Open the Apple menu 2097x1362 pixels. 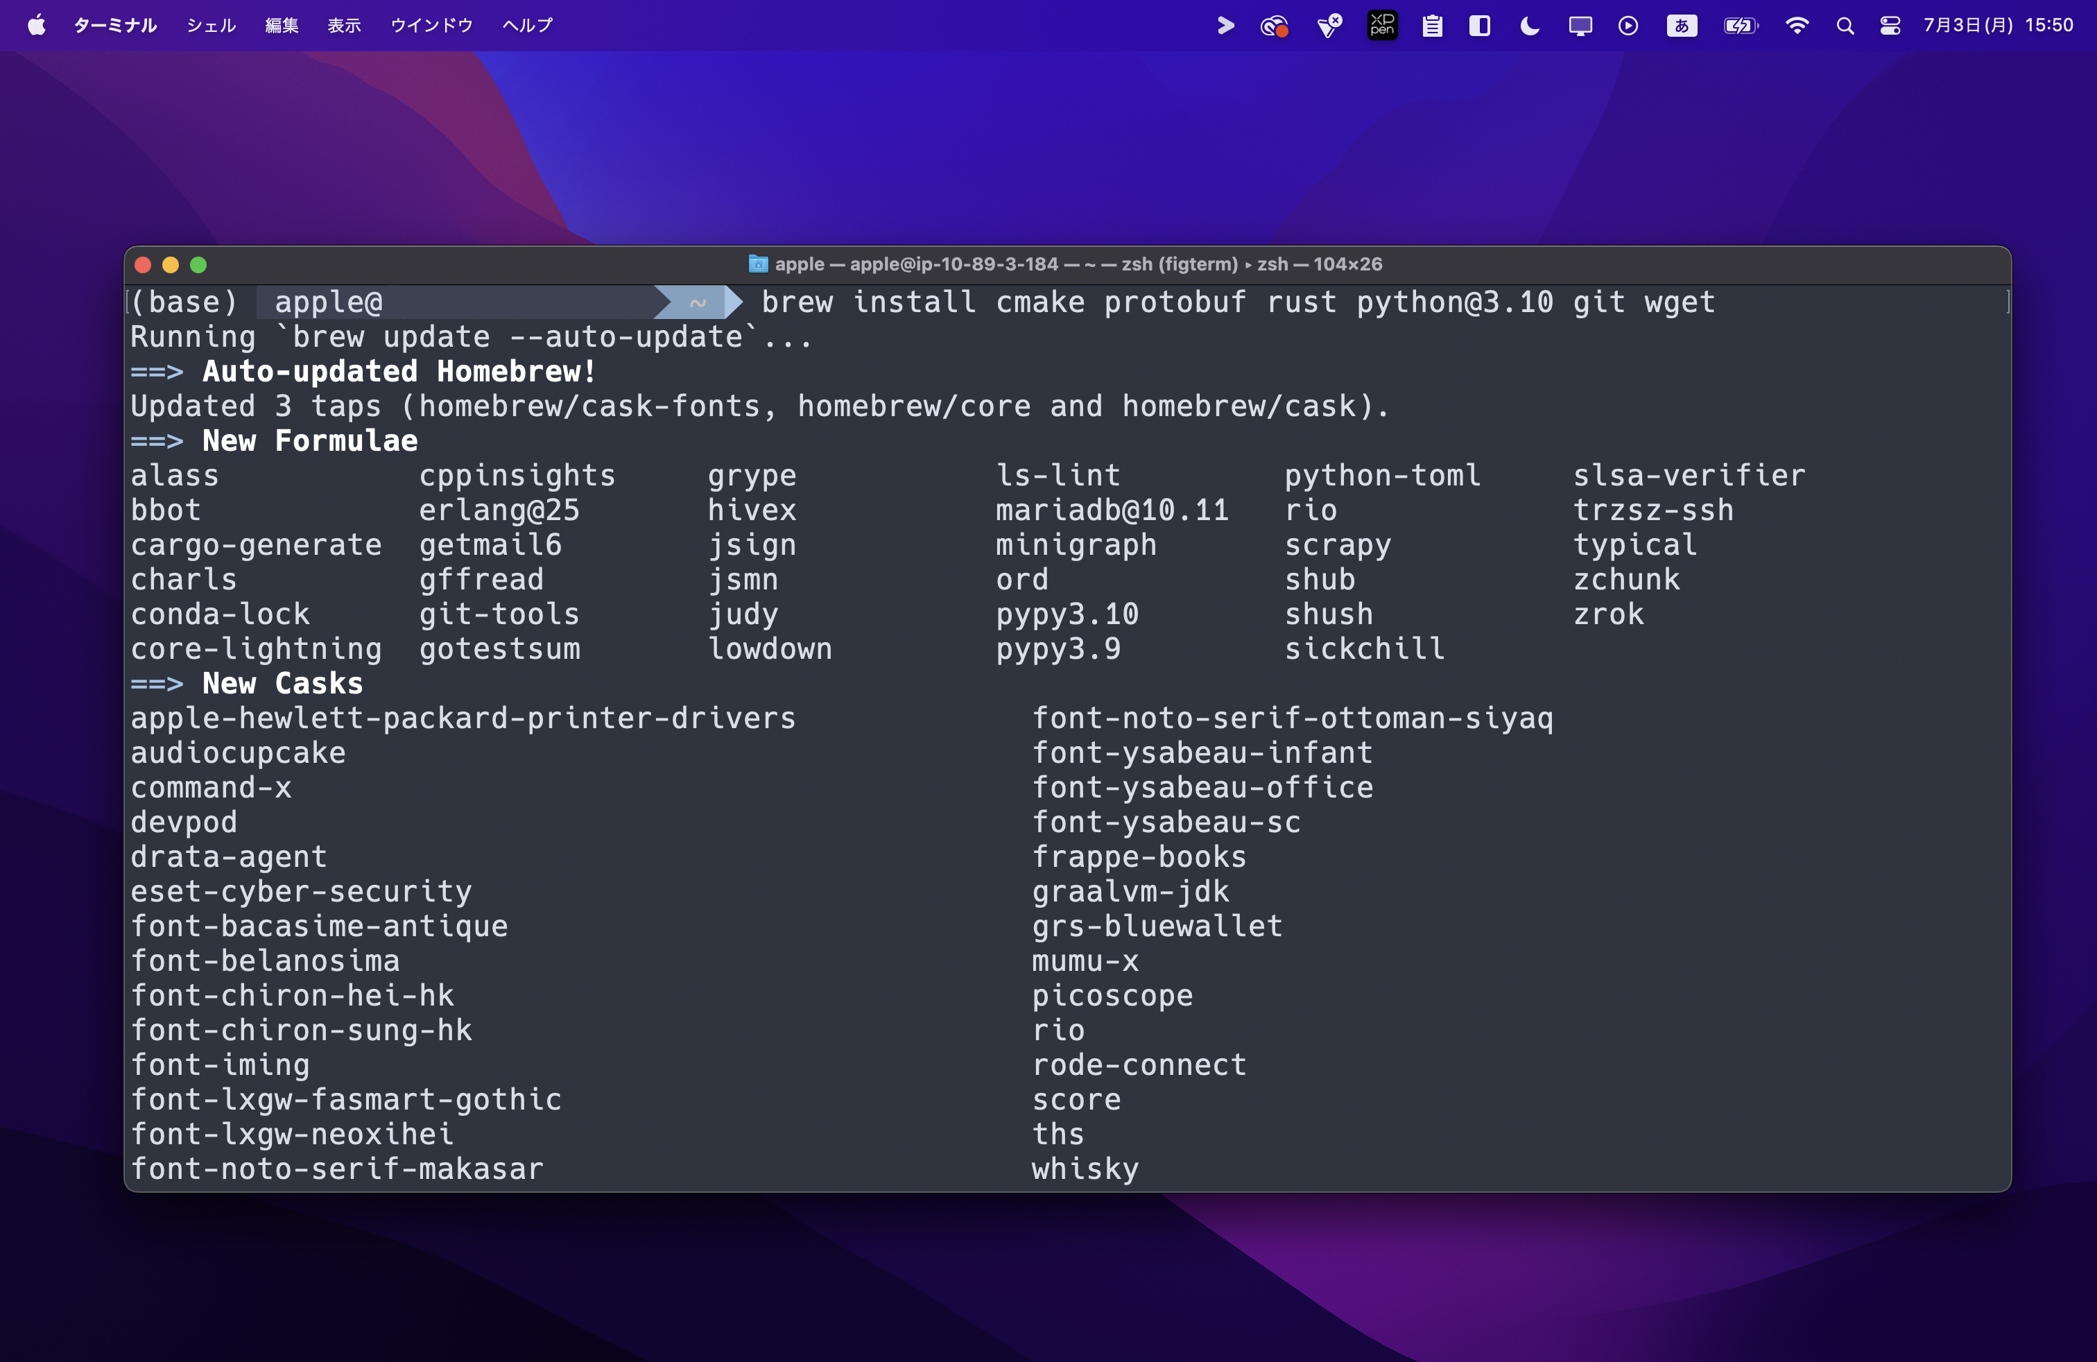[36, 26]
